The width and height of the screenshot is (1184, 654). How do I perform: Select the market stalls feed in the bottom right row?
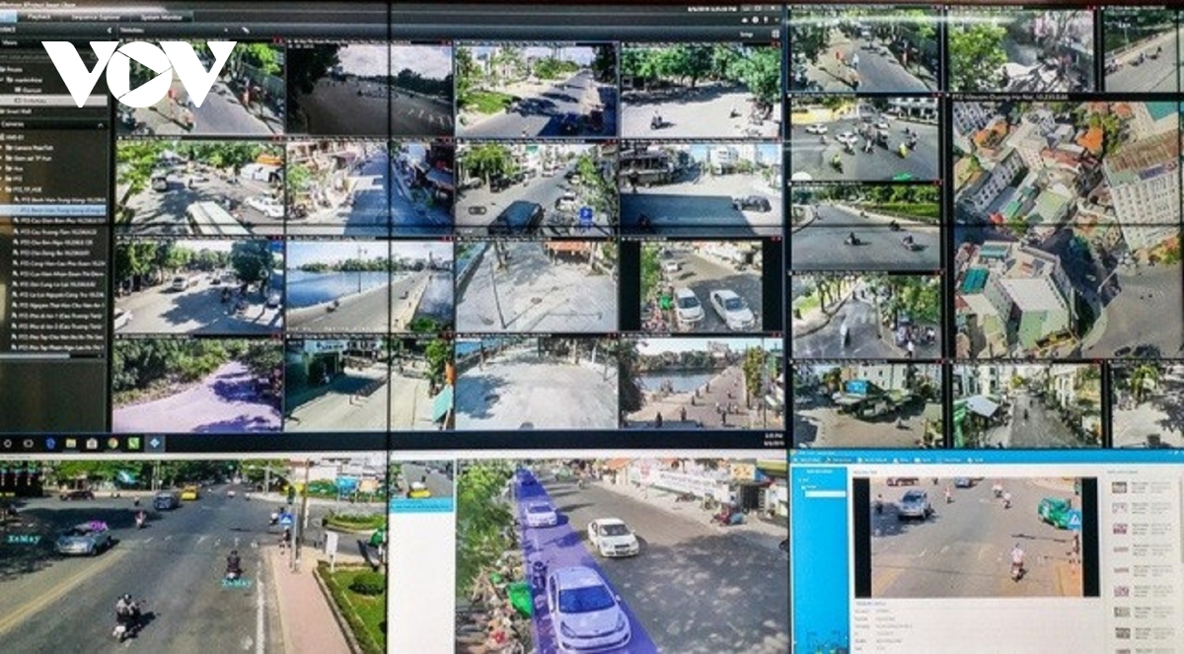[866, 405]
